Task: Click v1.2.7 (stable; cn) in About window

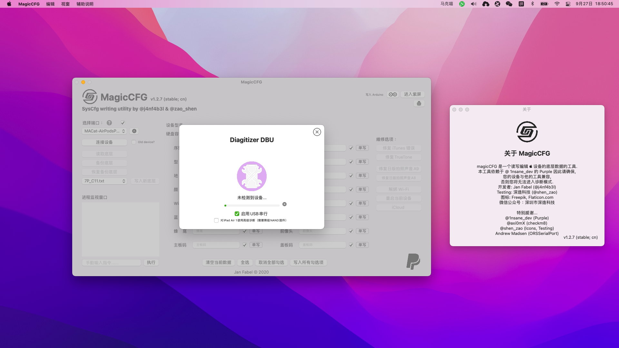Action: pyautogui.click(x=580, y=237)
